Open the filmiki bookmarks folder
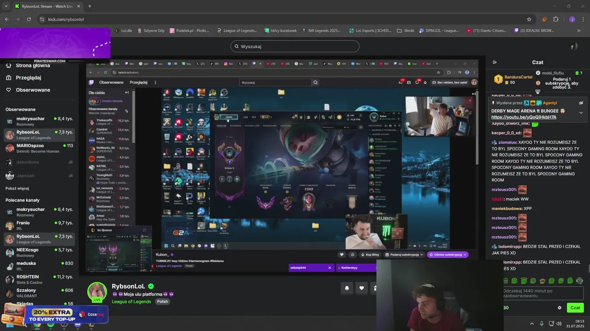 tap(406, 31)
